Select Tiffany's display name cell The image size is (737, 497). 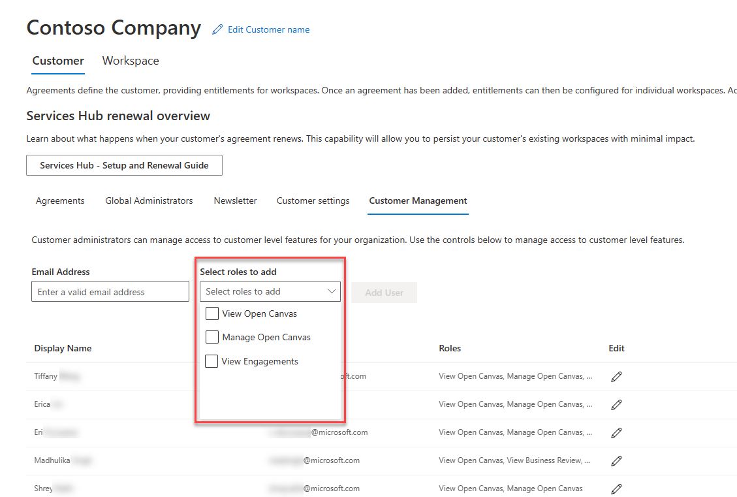click(x=57, y=376)
